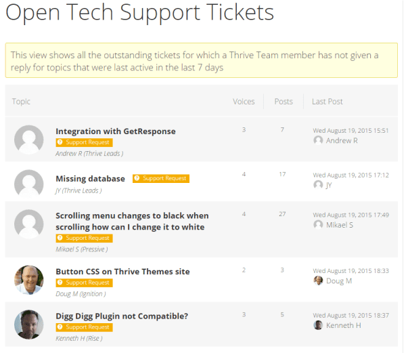The image size is (406, 353).
Task: Open Digg Digg Plugin not Compatible topic
Action: click(x=122, y=316)
